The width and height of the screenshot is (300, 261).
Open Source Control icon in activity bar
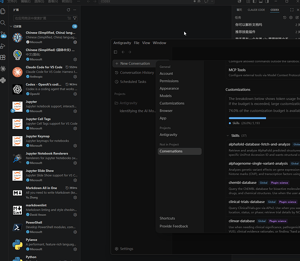[x=3, y=34]
